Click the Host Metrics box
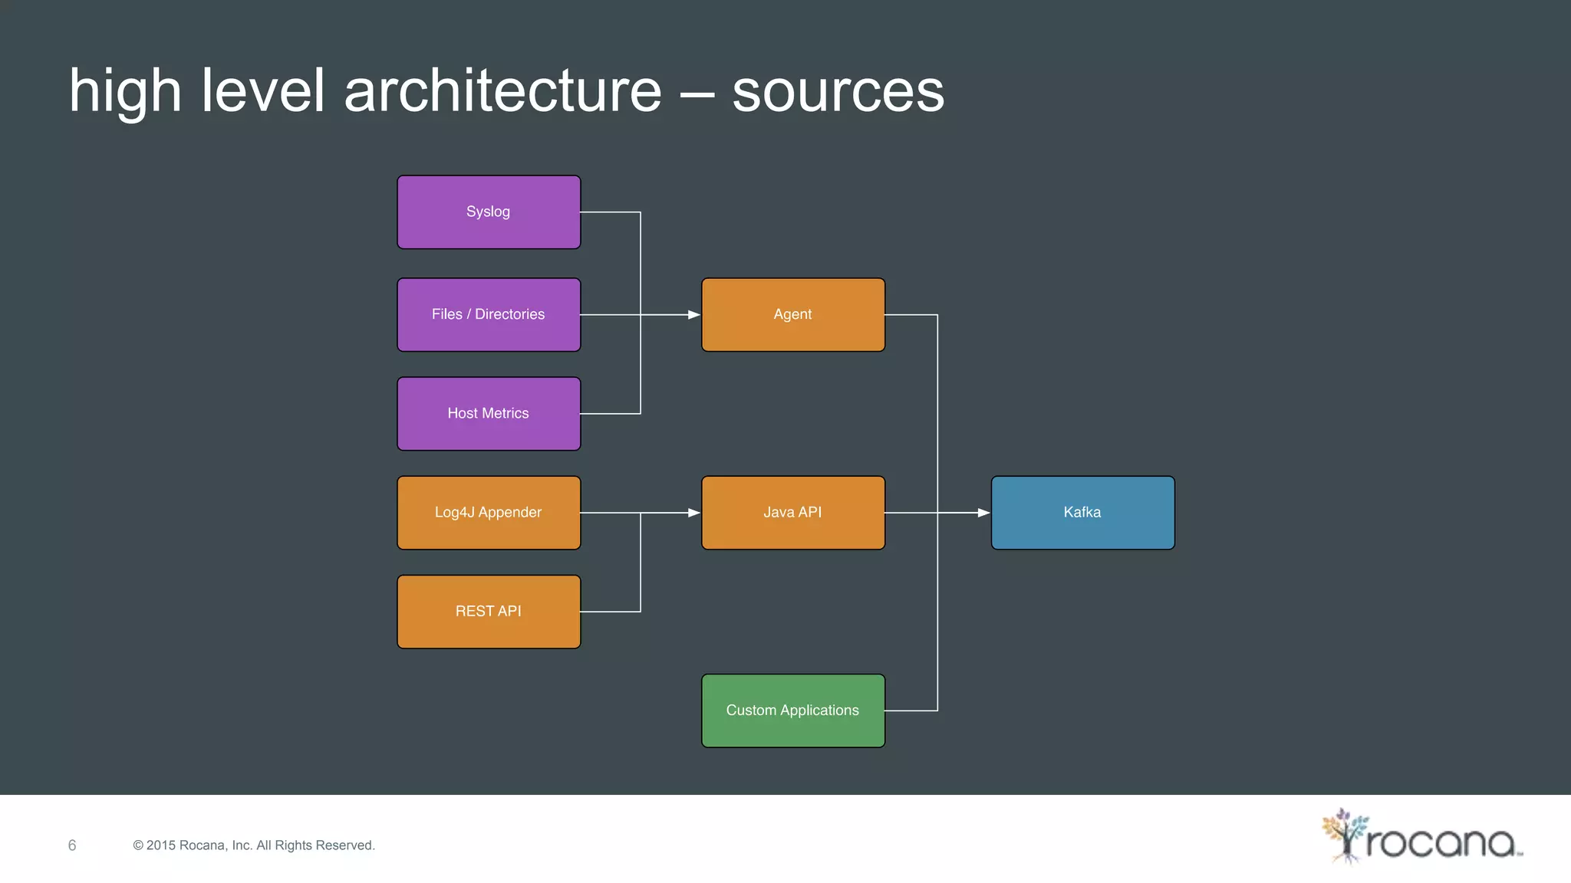The image size is (1571, 883). 489,414
